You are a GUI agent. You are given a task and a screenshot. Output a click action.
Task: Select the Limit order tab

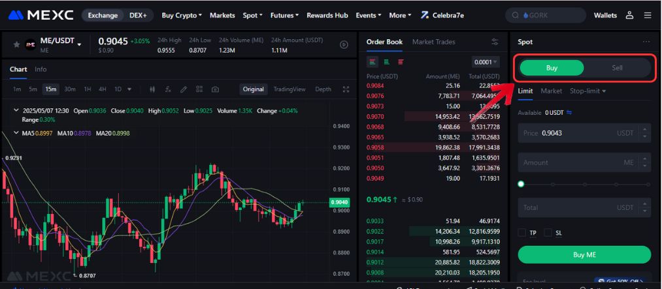(x=525, y=91)
